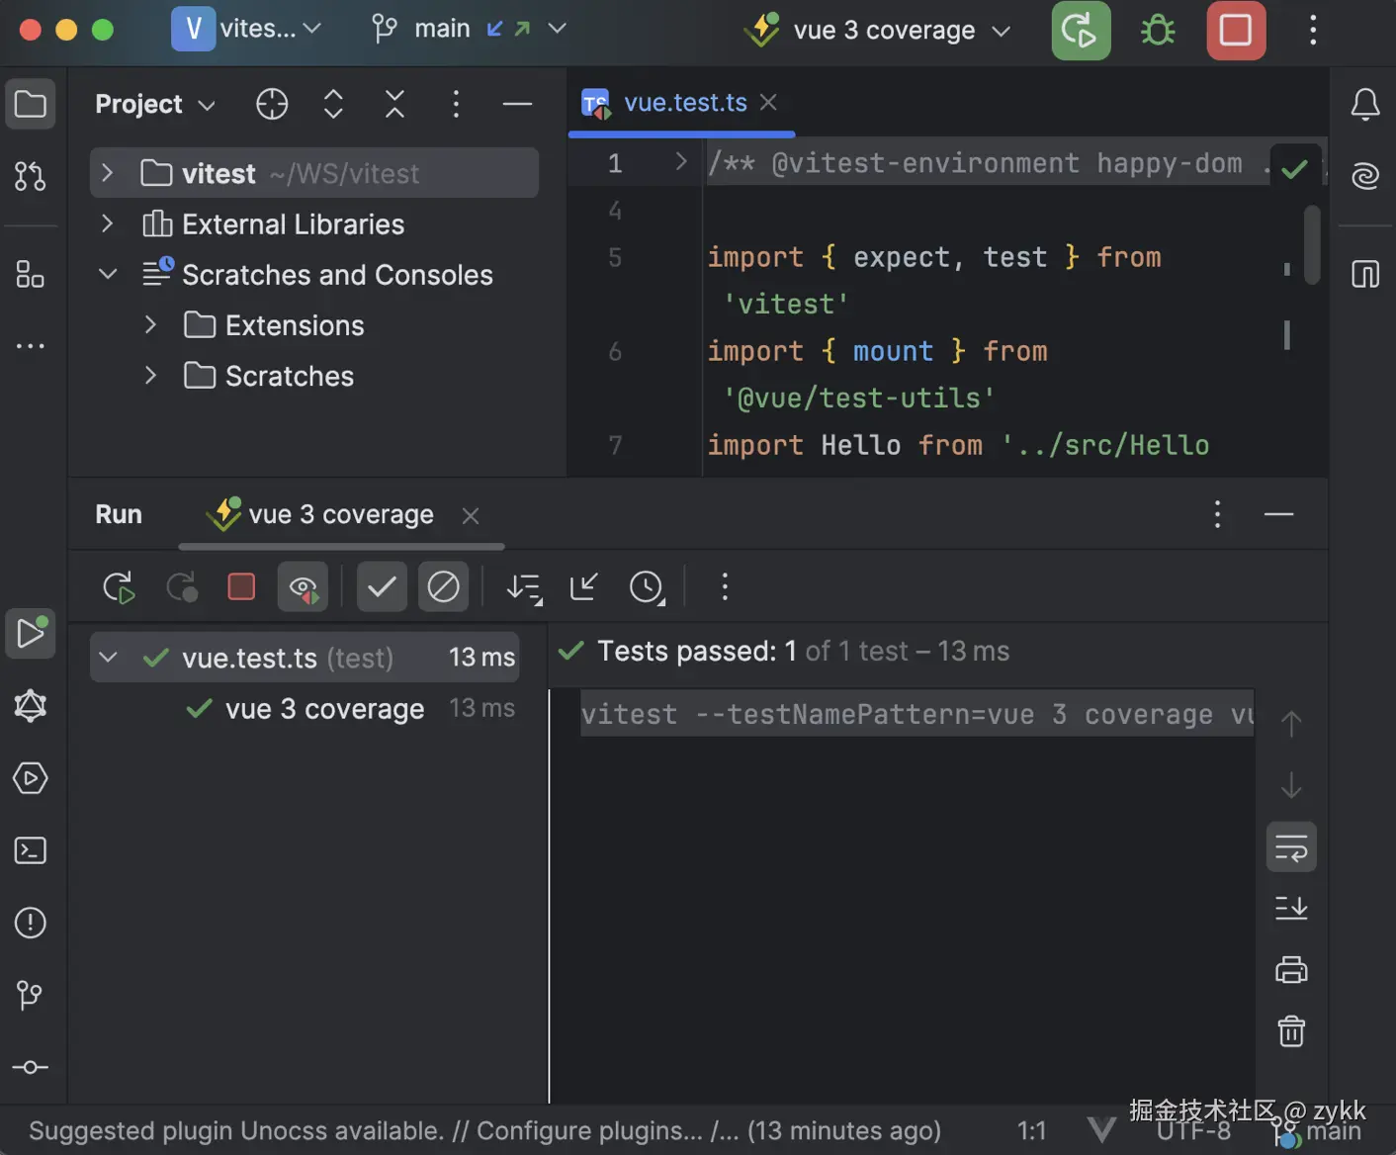The image size is (1396, 1155).
Task: Click the Unocss suggested plugin status message
Action: click(x=484, y=1131)
